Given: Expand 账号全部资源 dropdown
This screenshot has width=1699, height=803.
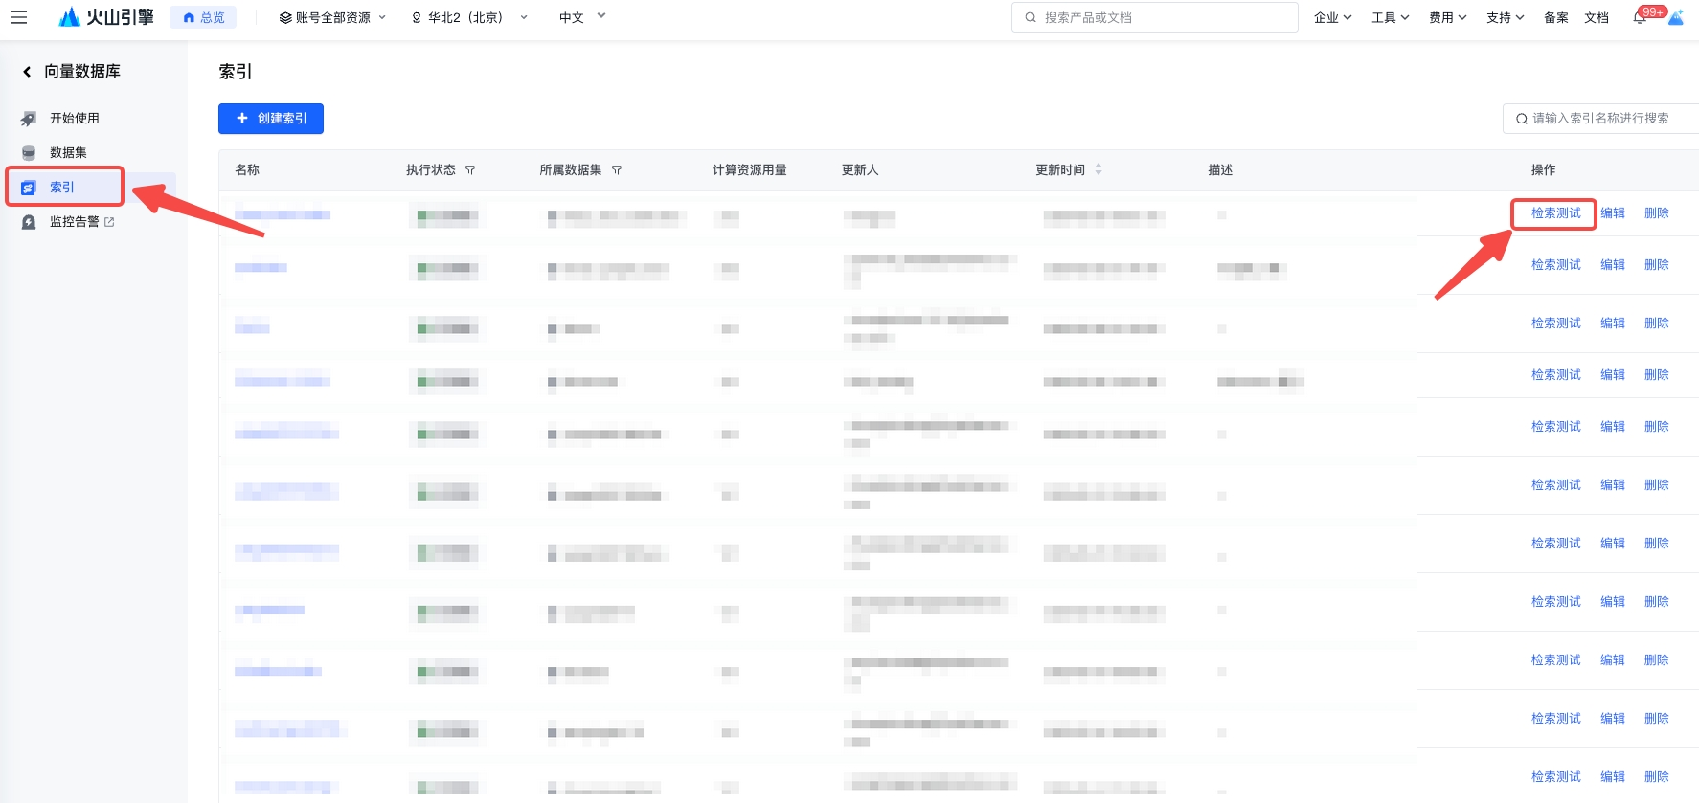Looking at the screenshot, I should coord(332,17).
